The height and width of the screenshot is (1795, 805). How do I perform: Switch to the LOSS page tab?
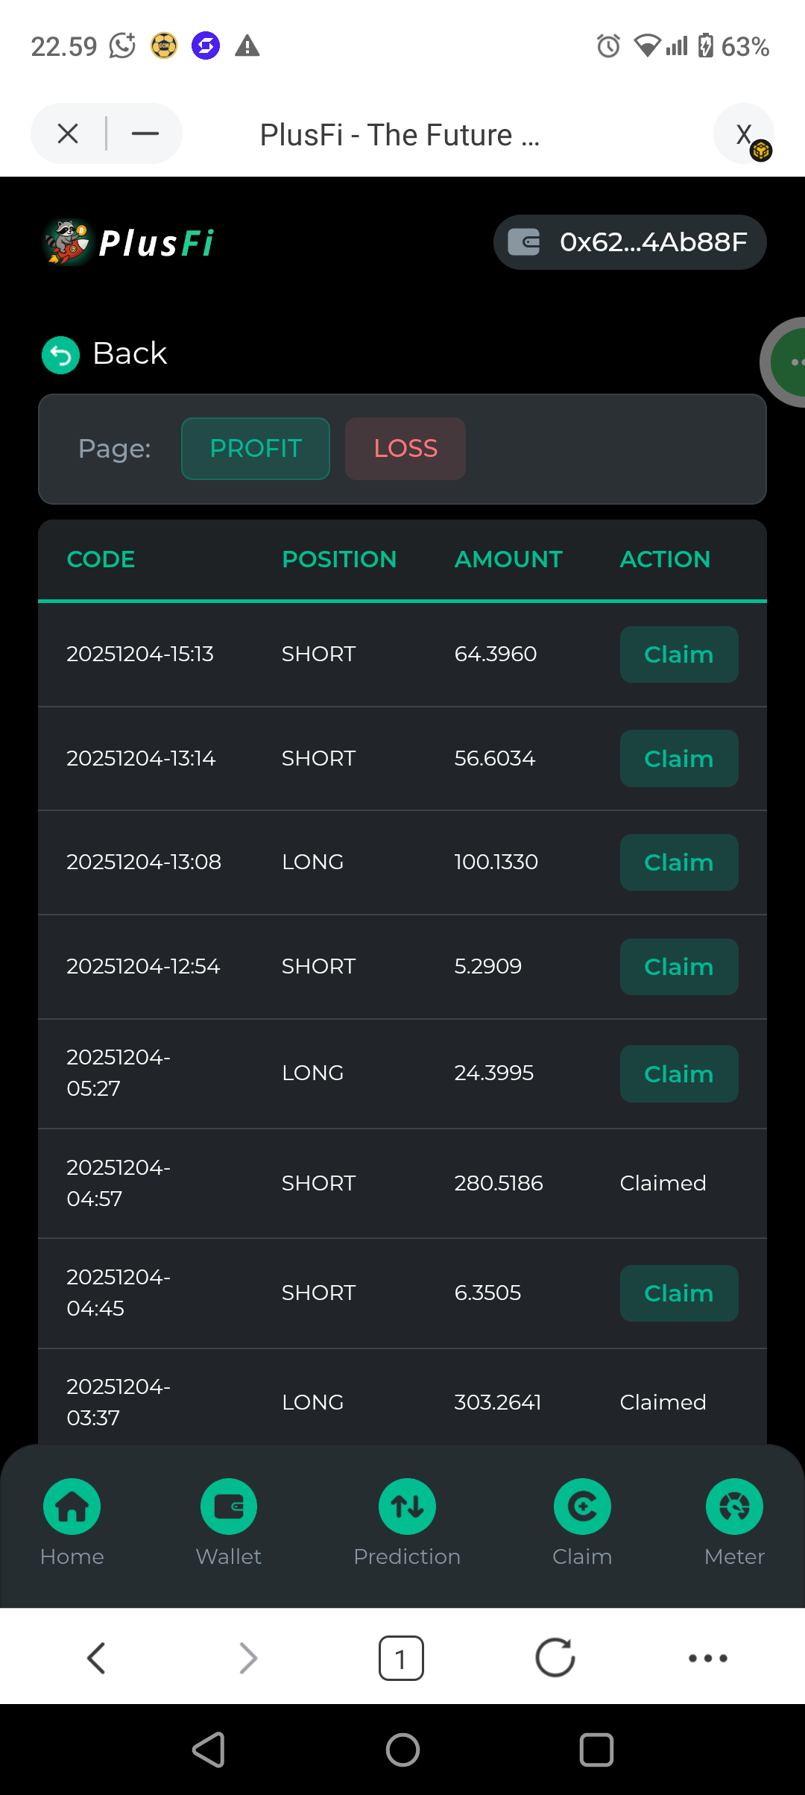[x=405, y=449]
